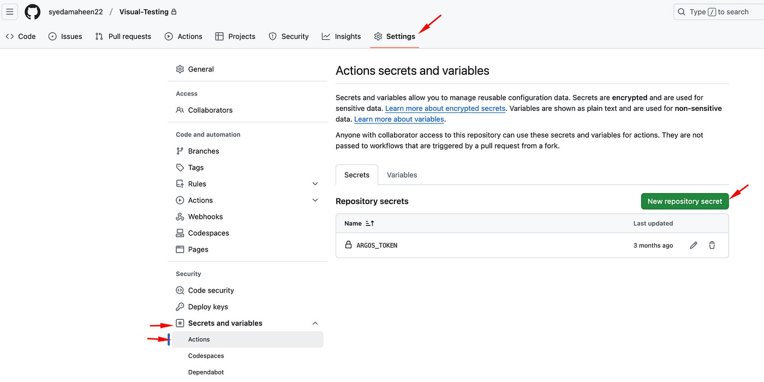Click the ARGOS_TOKEN secret name
This screenshot has height=382, width=764.
pyautogui.click(x=377, y=246)
